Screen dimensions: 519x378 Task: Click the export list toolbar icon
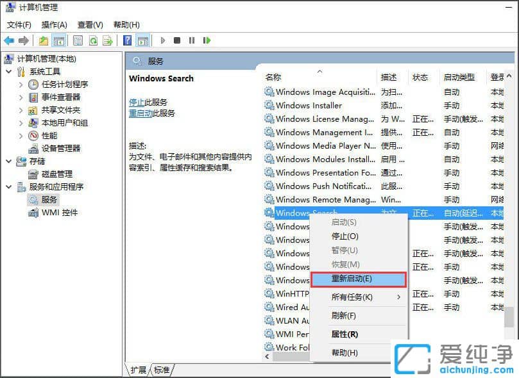click(x=108, y=40)
